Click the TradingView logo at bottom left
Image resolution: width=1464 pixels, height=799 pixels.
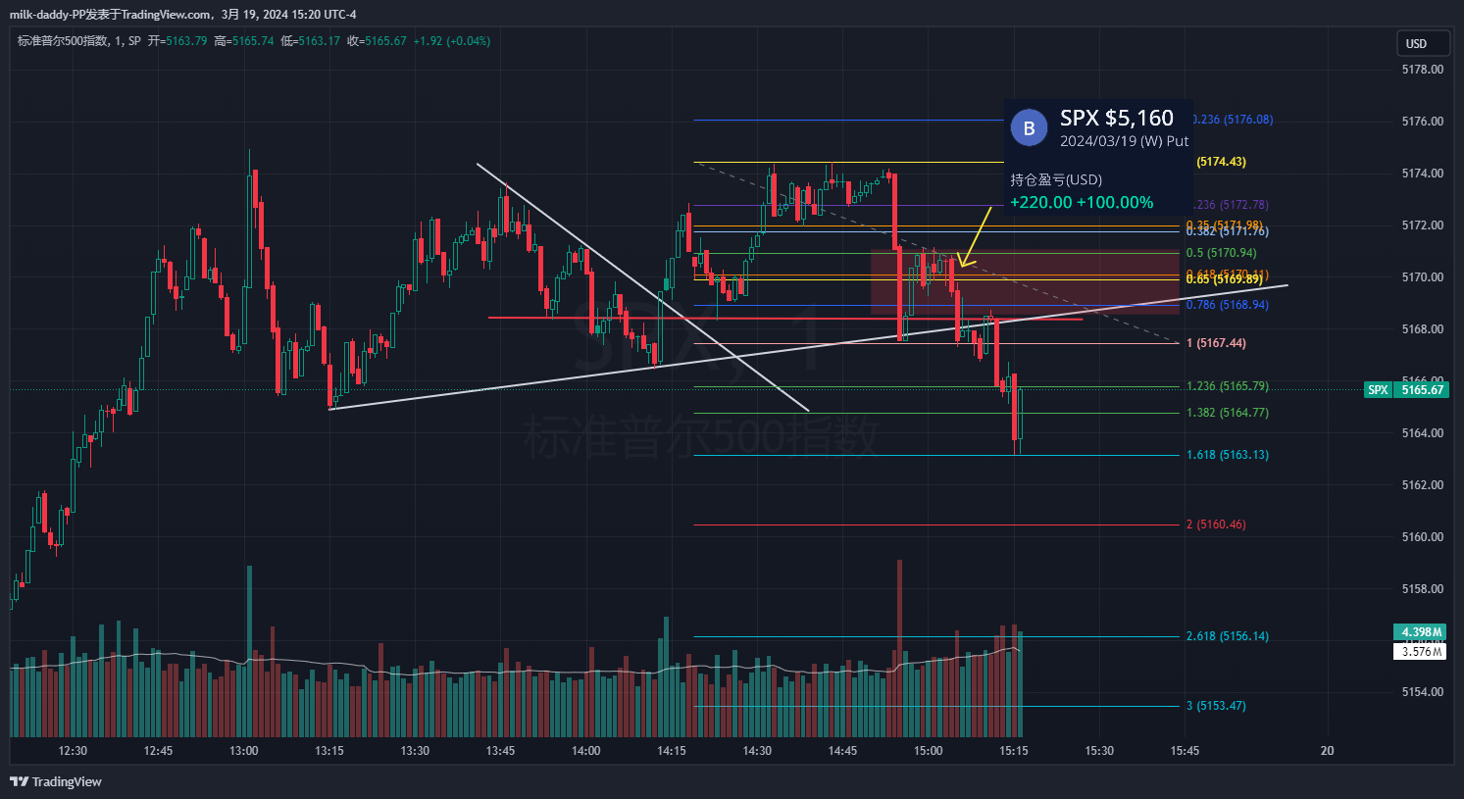click(56, 781)
